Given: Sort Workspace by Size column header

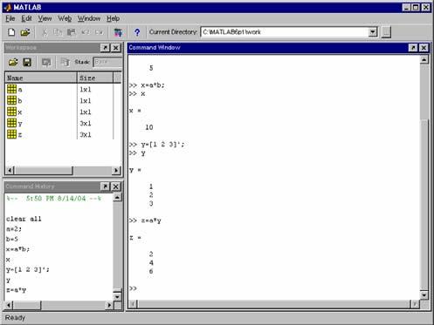Looking at the screenshot, I should coord(95,78).
